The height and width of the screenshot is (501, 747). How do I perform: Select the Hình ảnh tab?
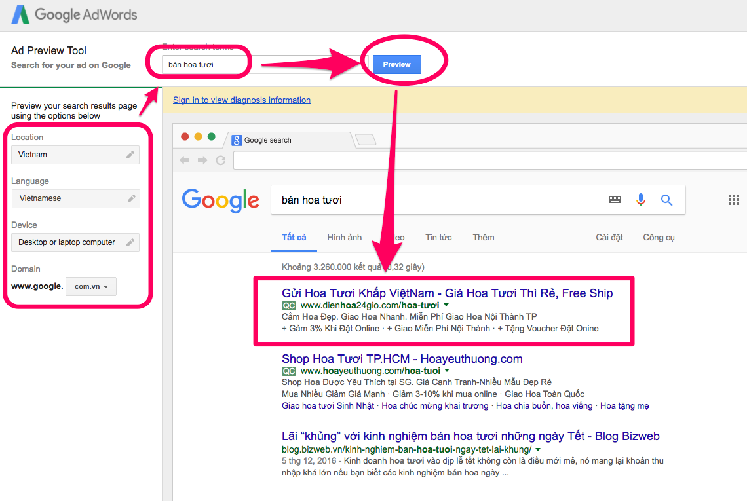[345, 237]
